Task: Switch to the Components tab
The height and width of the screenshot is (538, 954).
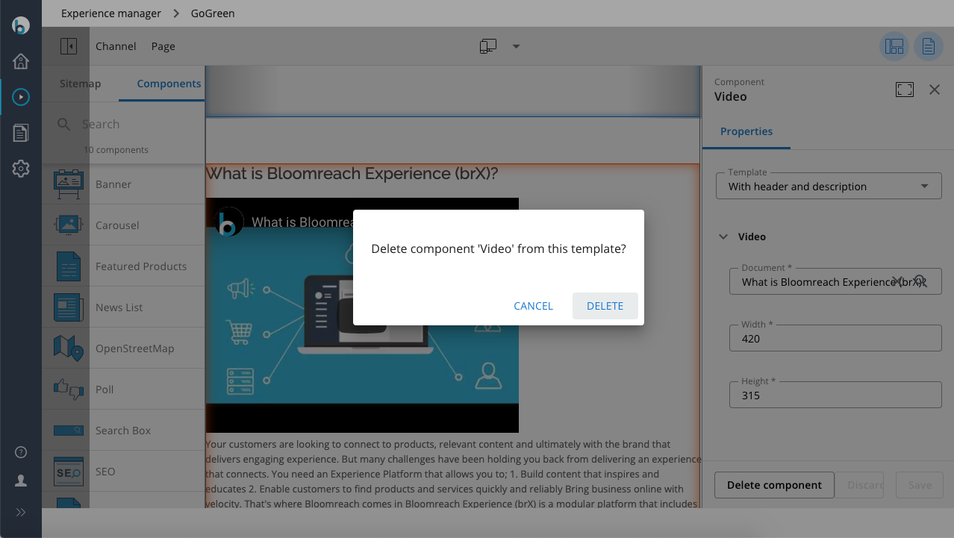Action: click(x=169, y=84)
